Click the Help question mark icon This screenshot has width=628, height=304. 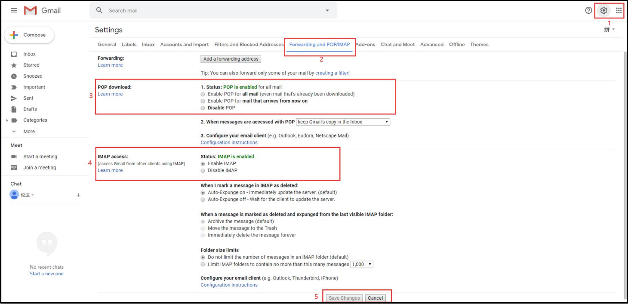pos(588,11)
